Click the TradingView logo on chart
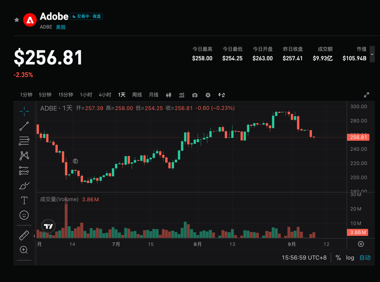The height and width of the screenshot is (282, 380). [x=48, y=226]
